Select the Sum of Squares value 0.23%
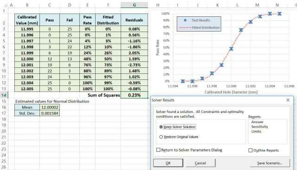Viewport: 297px width, 170px height. pyautogui.click(x=134, y=95)
